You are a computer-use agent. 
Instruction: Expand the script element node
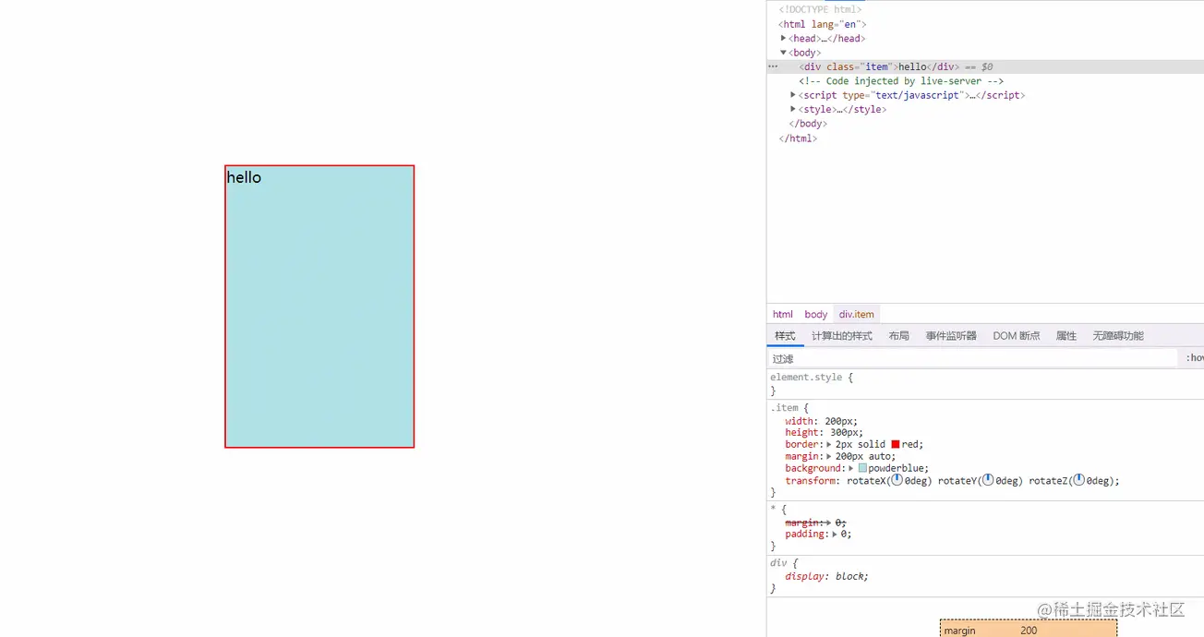[793, 95]
